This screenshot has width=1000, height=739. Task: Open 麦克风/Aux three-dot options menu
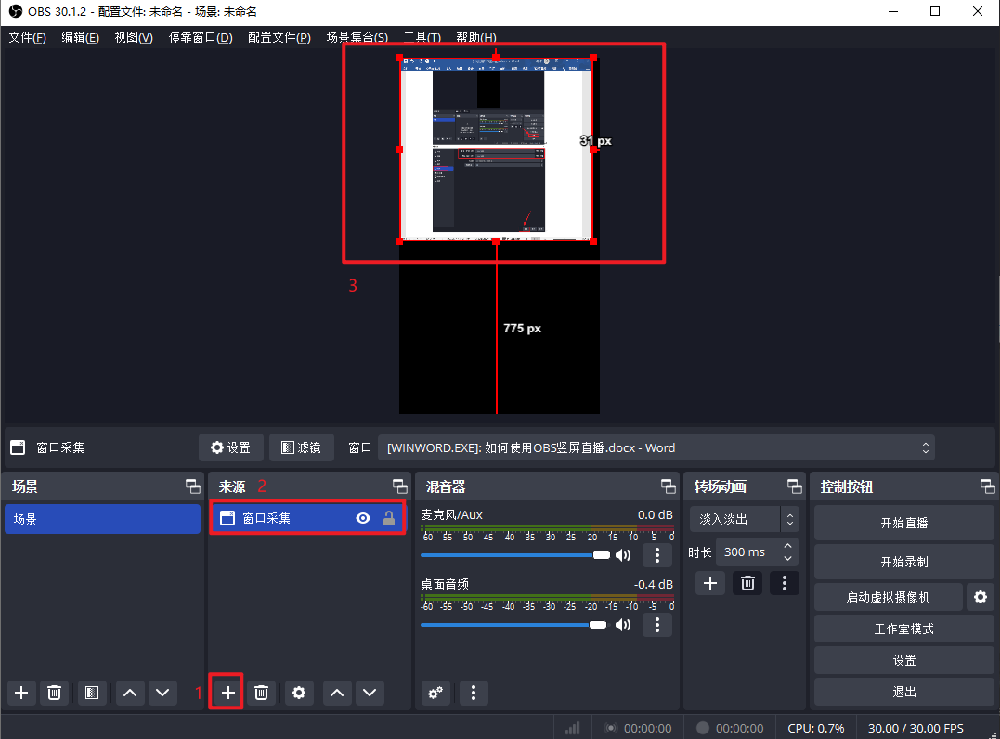pos(657,555)
